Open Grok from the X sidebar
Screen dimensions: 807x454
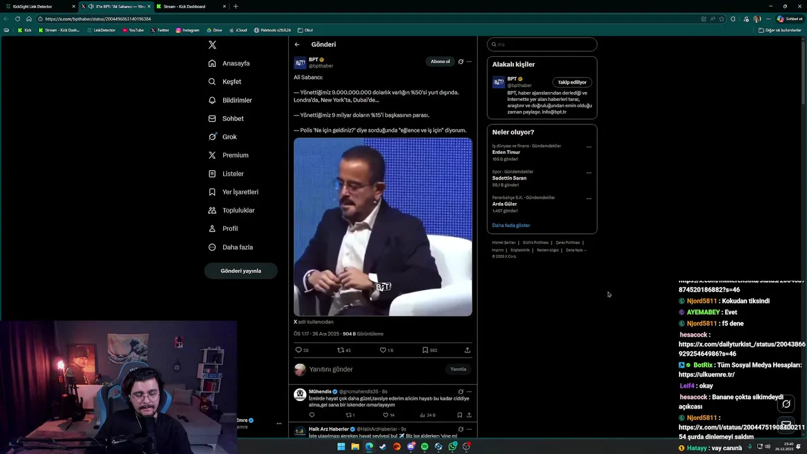223,137
